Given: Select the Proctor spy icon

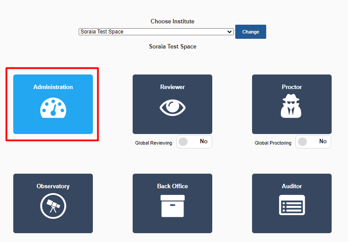Looking at the screenshot, I should 291,106.
